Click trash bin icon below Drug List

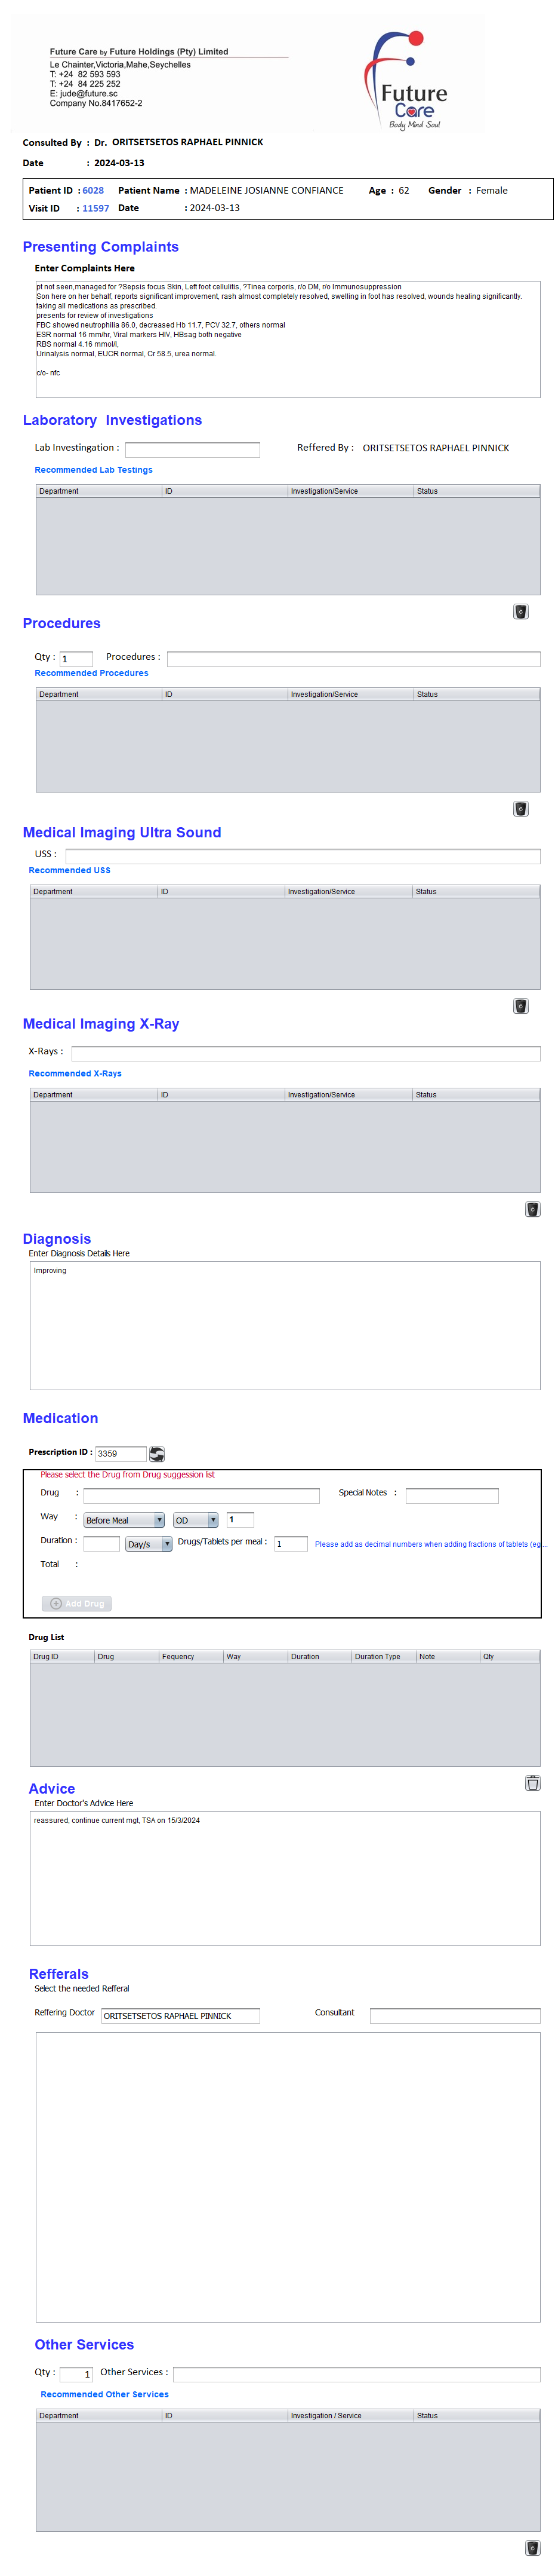pyautogui.click(x=532, y=1783)
